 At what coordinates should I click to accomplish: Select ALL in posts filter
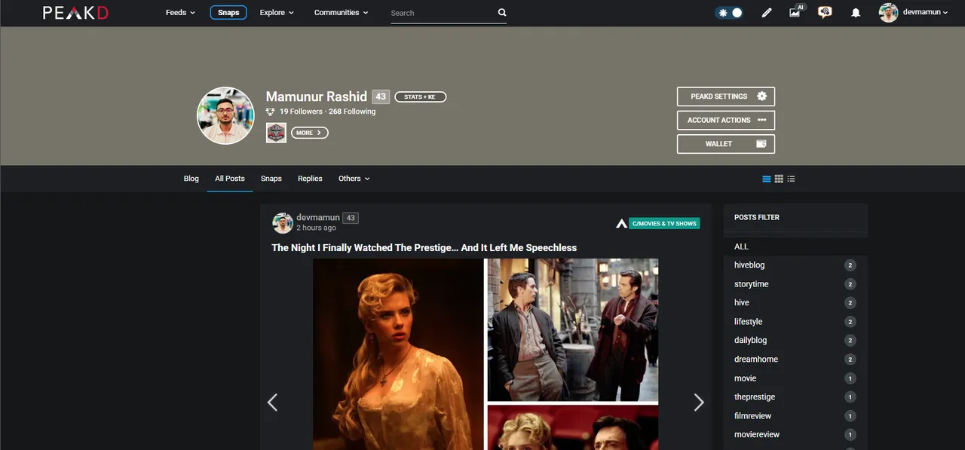(742, 246)
